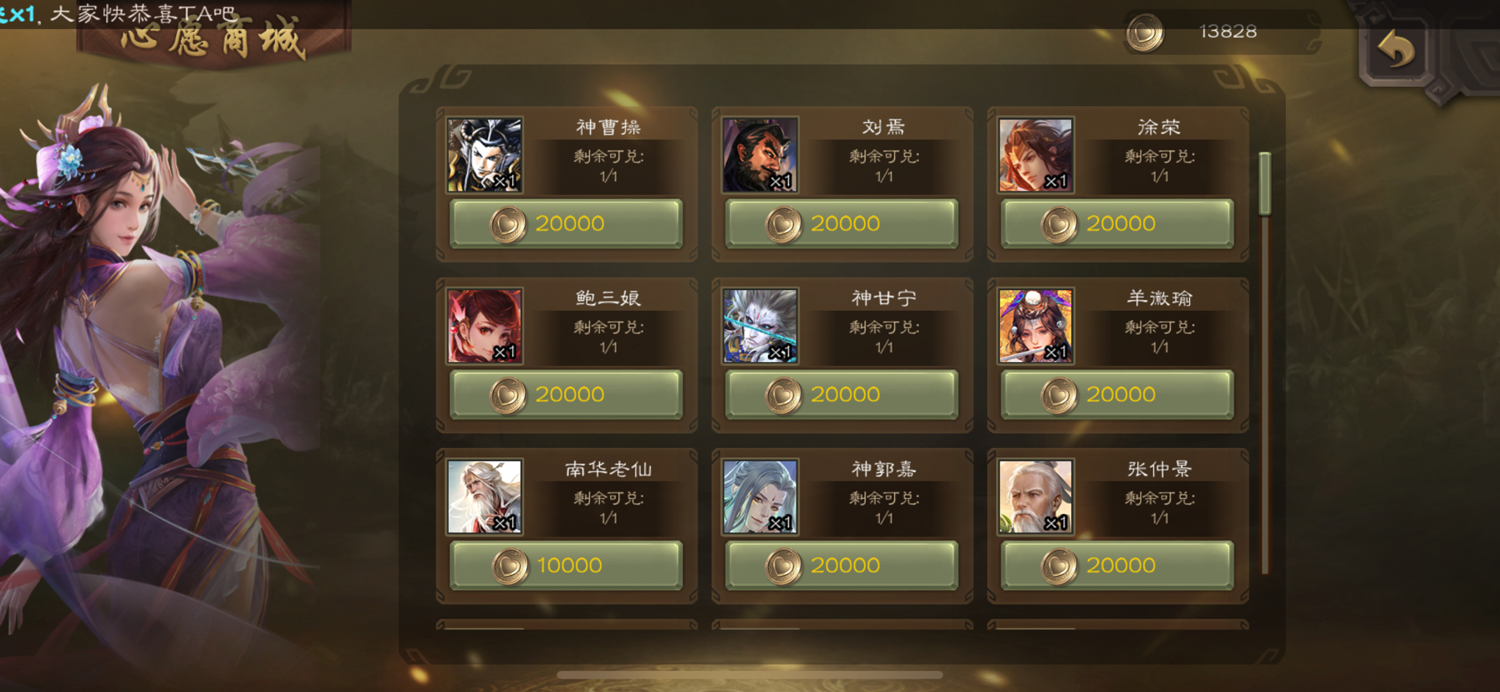Click the 神曹操 hero portrait
The width and height of the screenshot is (1500, 692).
click(485, 155)
